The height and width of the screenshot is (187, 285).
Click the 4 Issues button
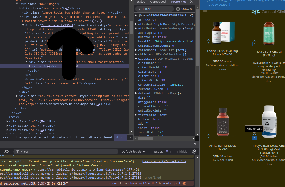click(161, 152)
